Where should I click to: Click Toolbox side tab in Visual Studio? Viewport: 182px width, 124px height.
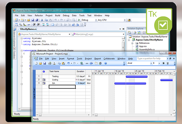(x=14, y=53)
